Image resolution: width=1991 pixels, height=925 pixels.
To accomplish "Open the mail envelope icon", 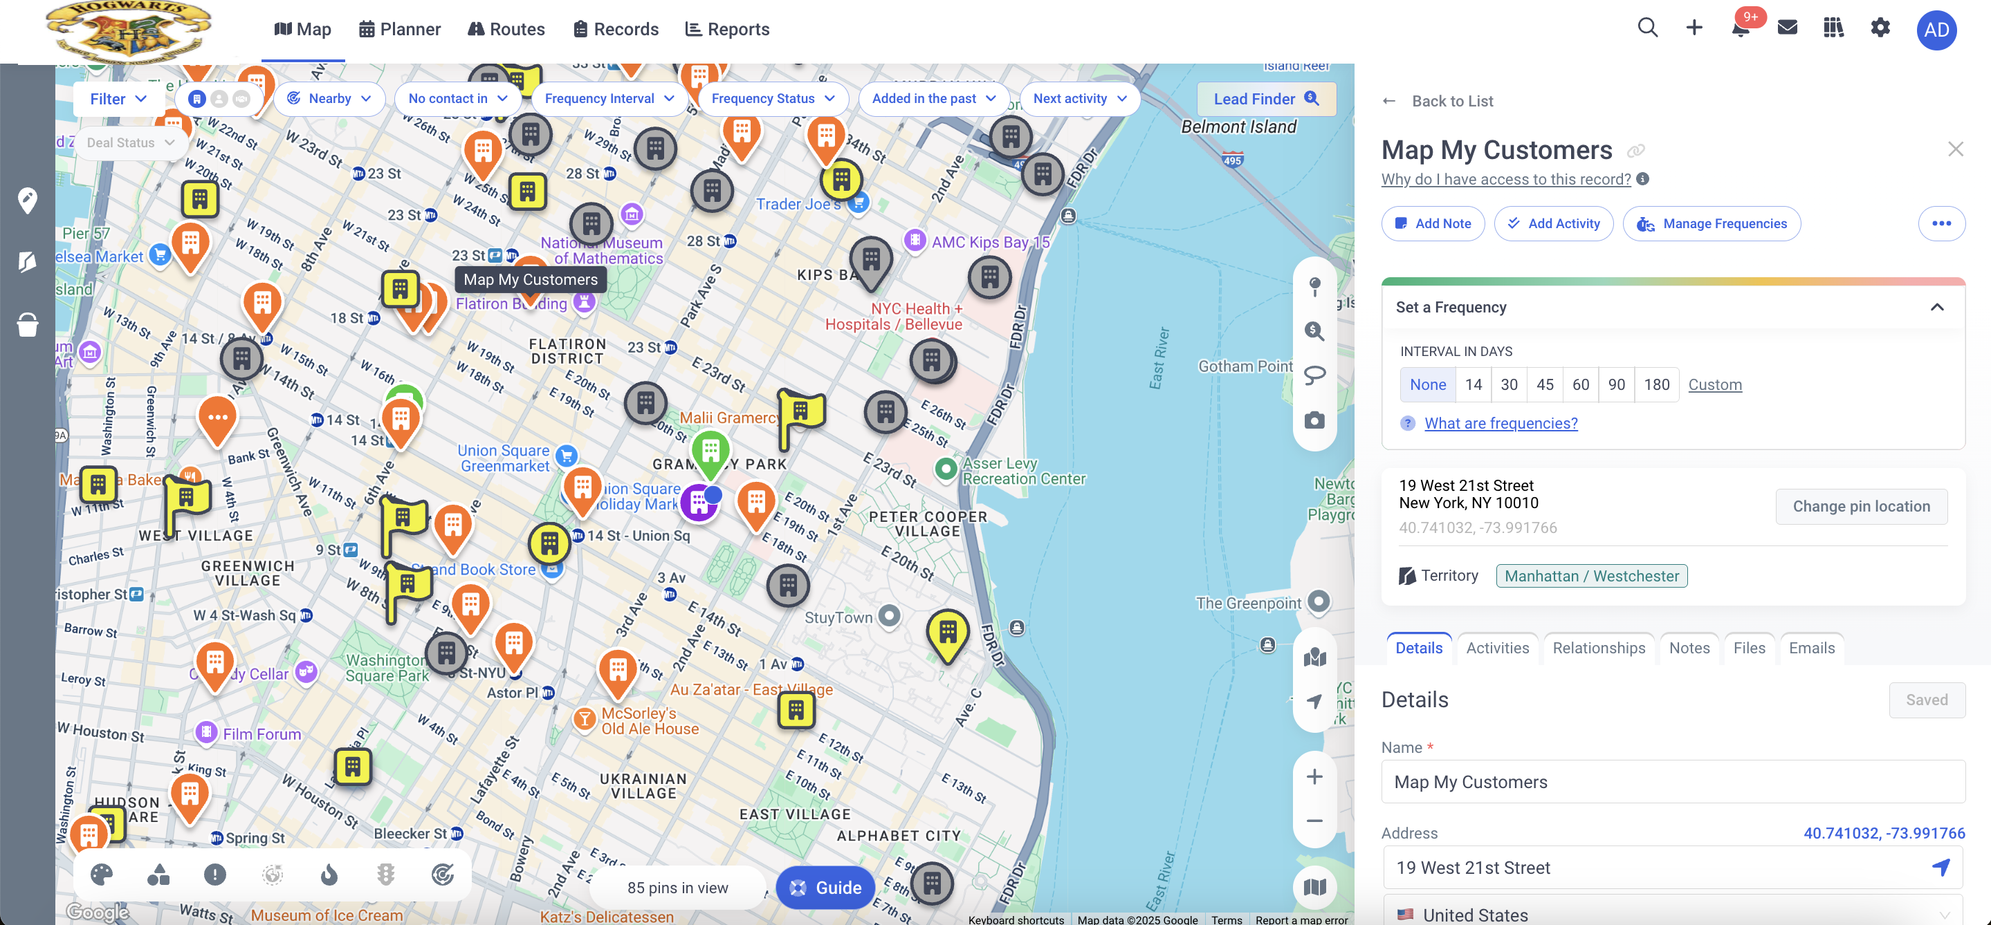I will point(1787,28).
